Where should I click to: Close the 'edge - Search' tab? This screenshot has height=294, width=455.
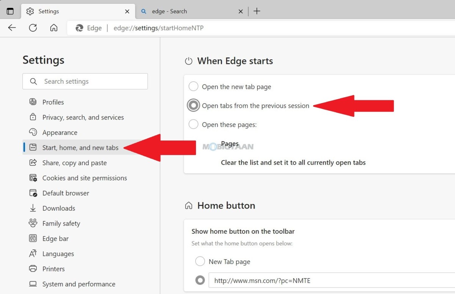240,11
